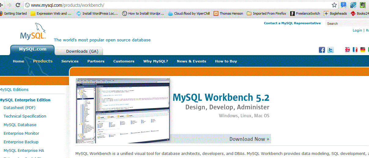The height and width of the screenshot is (158, 369).
Task: Open MySQL Enterprise Edition sidebar link
Action: [x=25, y=100]
